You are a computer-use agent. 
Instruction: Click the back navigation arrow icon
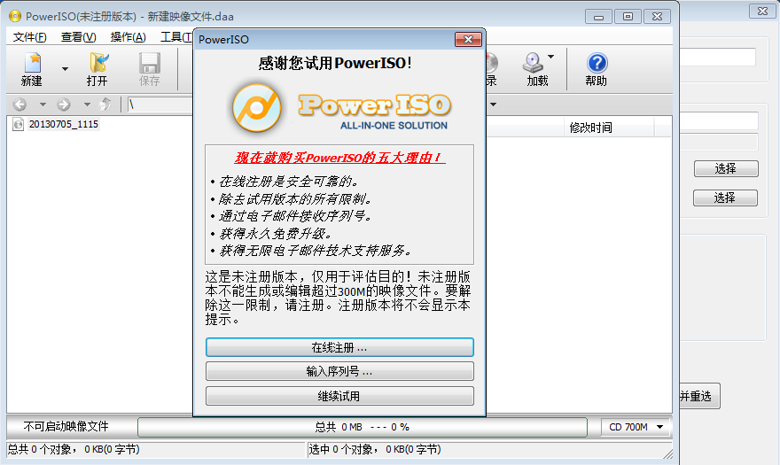20,105
